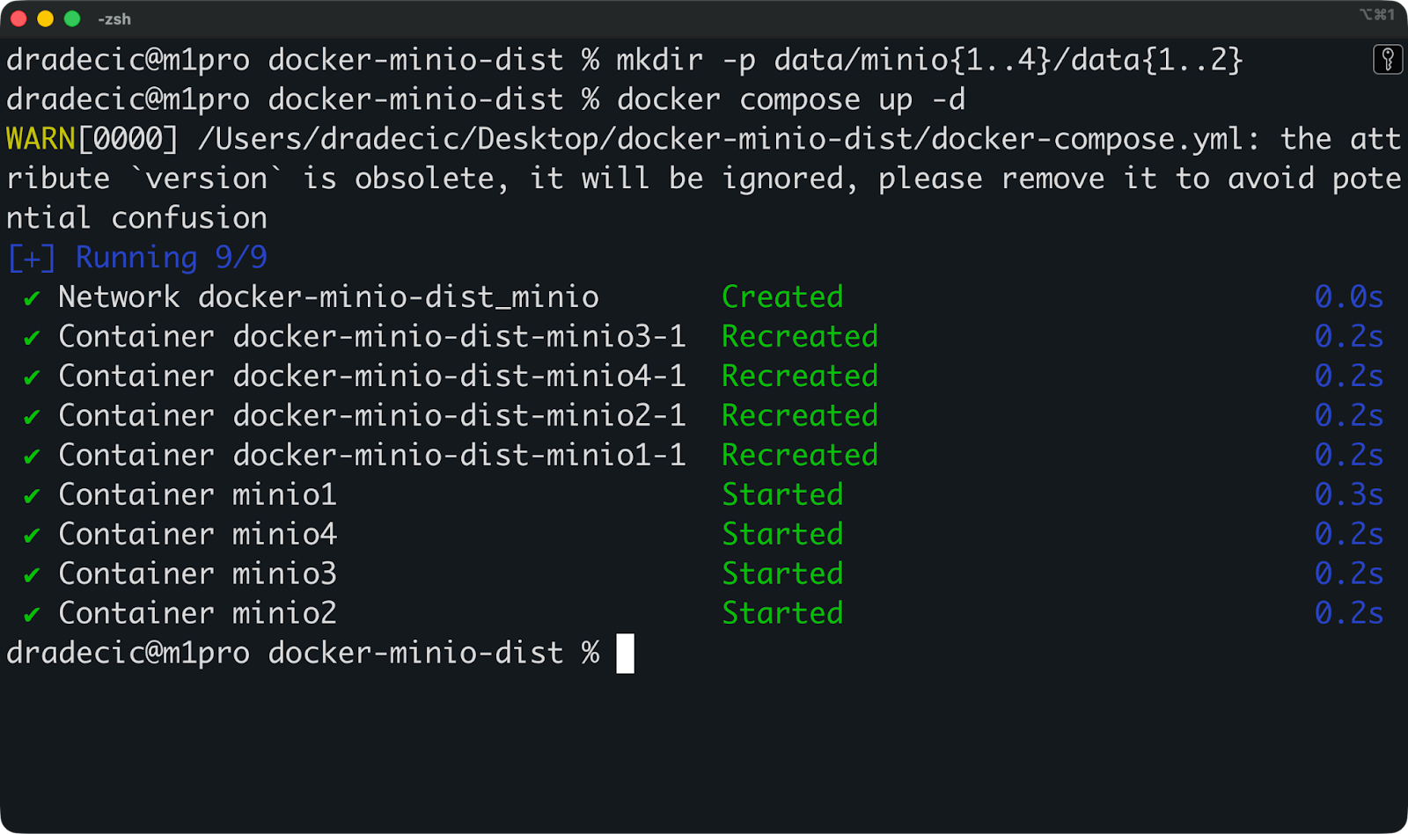The image size is (1408, 834).
Task: Click the checkmark beside Network docker-minio-dist_minio
Action: click(x=29, y=296)
